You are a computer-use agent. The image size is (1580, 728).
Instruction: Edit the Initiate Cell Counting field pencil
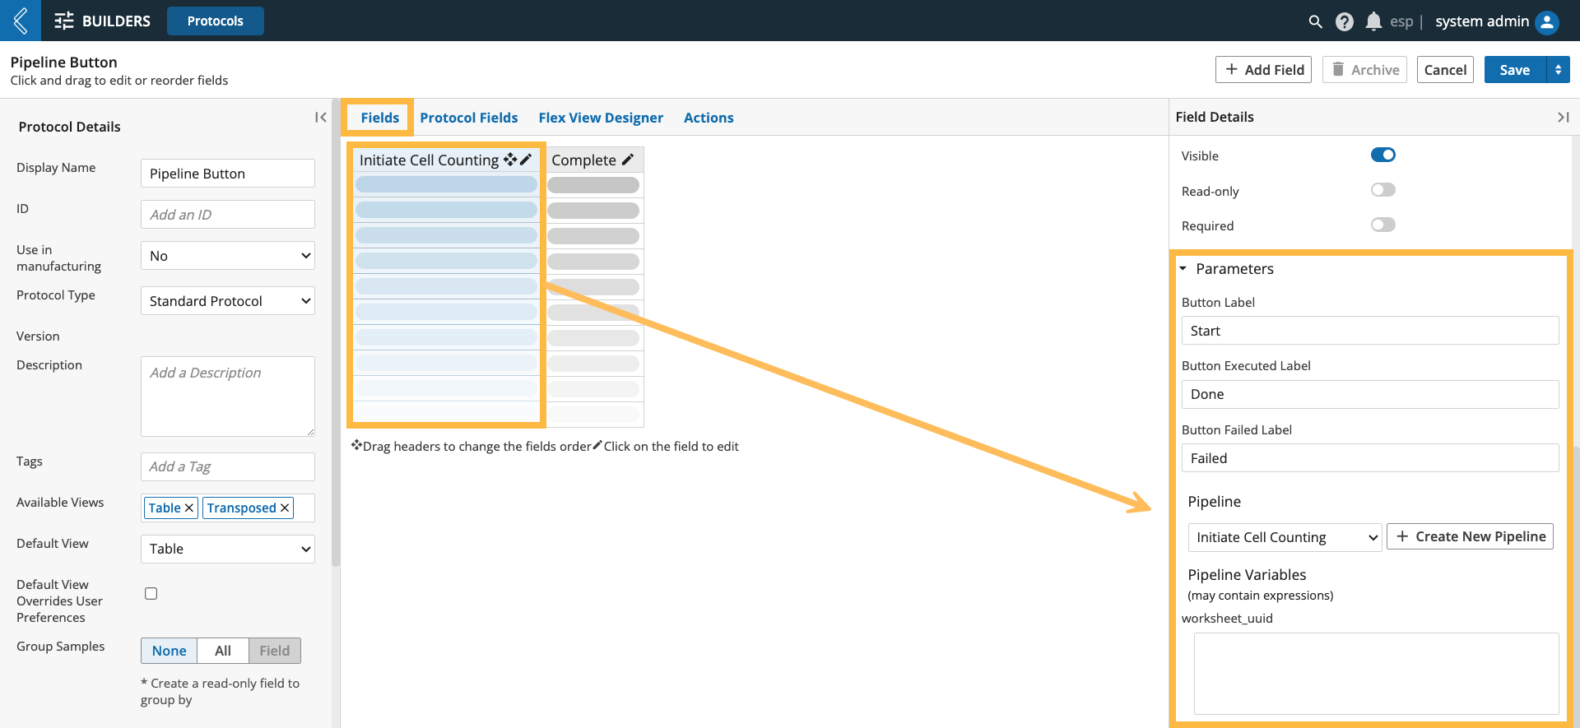click(x=526, y=160)
